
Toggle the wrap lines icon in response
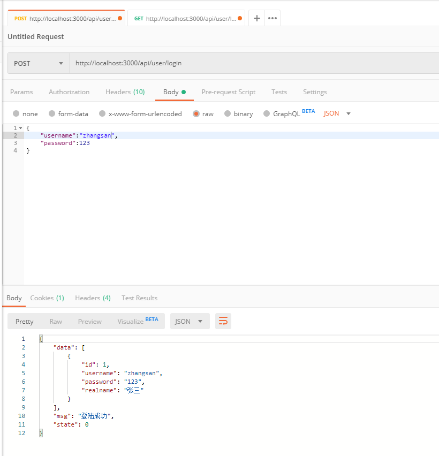tap(223, 321)
